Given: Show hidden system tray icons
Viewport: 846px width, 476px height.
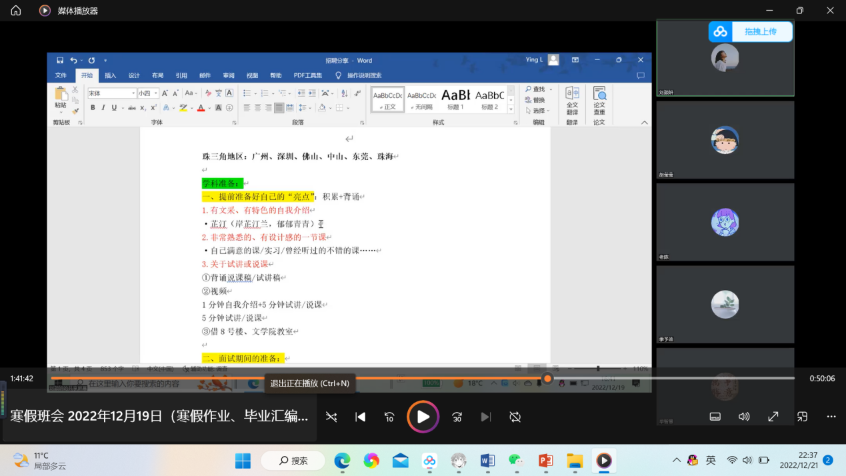Looking at the screenshot, I should pyautogui.click(x=677, y=460).
